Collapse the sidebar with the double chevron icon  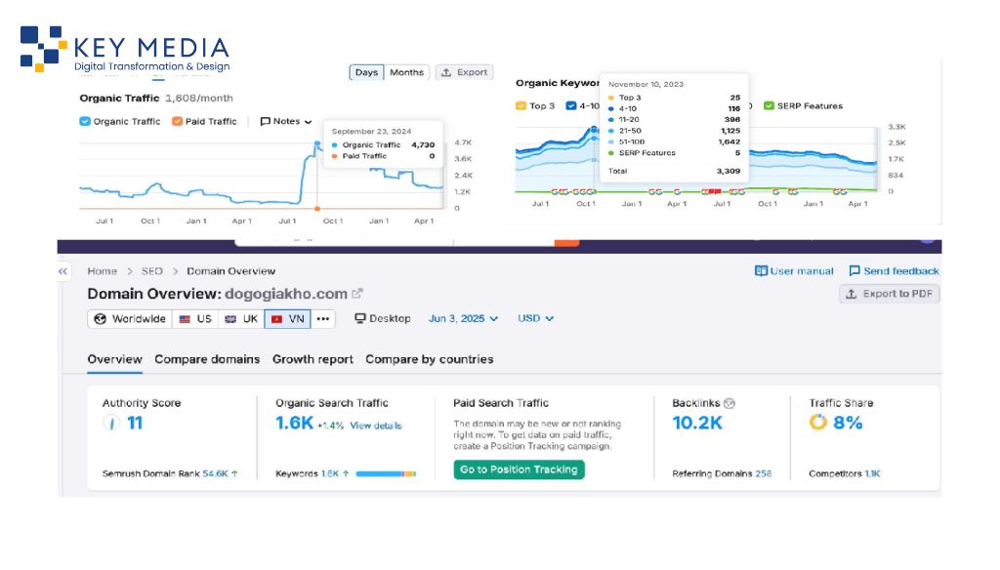coord(62,271)
